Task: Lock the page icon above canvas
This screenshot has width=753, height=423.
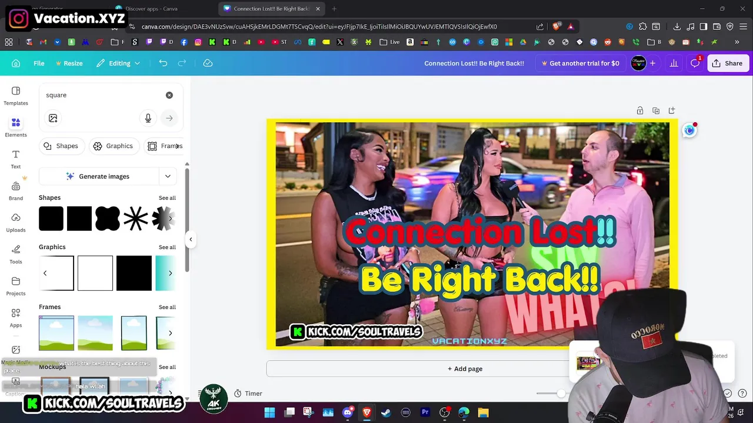Action: (640, 110)
